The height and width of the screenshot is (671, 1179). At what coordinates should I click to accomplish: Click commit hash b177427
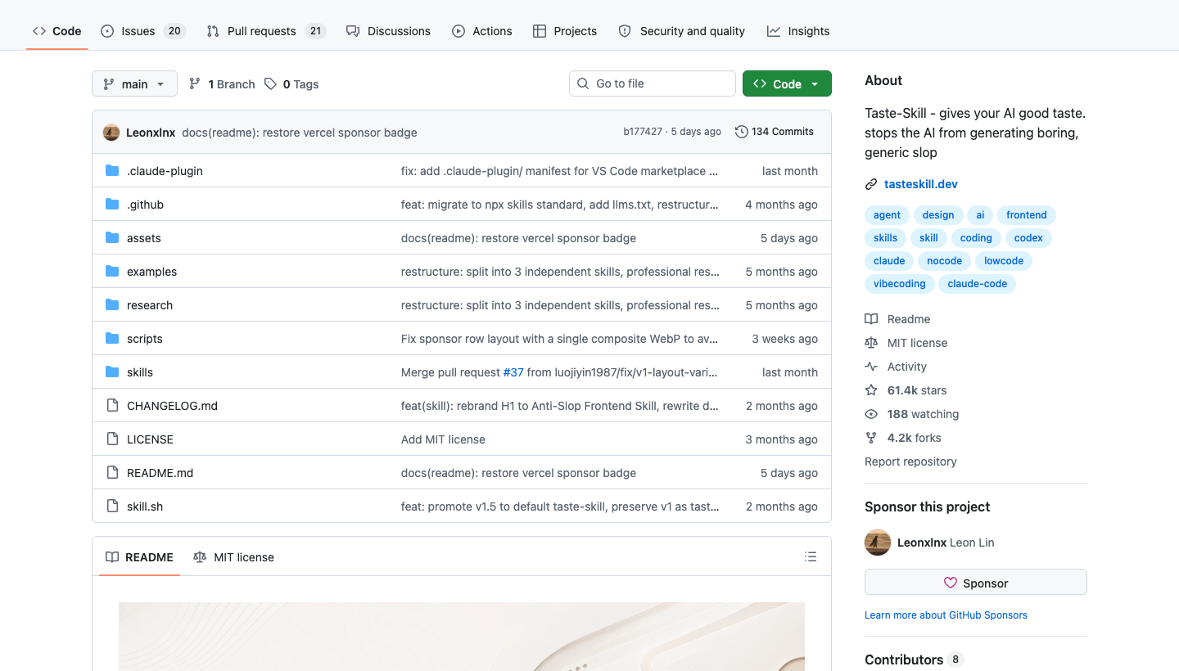pyautogui.click(x=643, y=132)
